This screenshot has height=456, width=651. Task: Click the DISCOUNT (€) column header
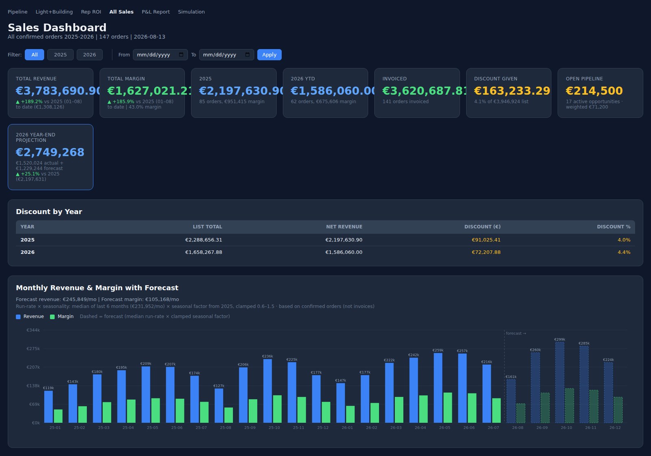pyautogui.click(x=483, y=227)
